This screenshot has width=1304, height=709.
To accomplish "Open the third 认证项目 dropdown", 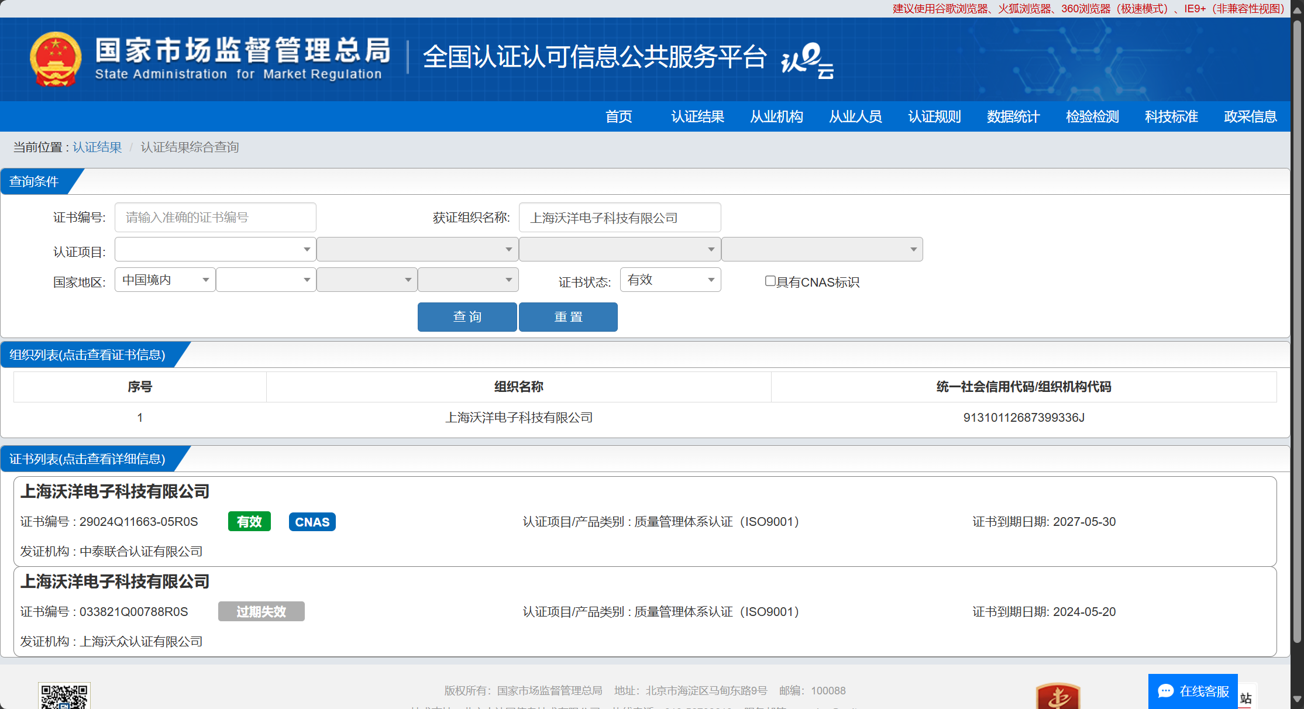I will [620, 249].
